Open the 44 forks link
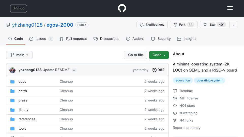The height and width of the screenshot is (137, 244). [186, 120]
